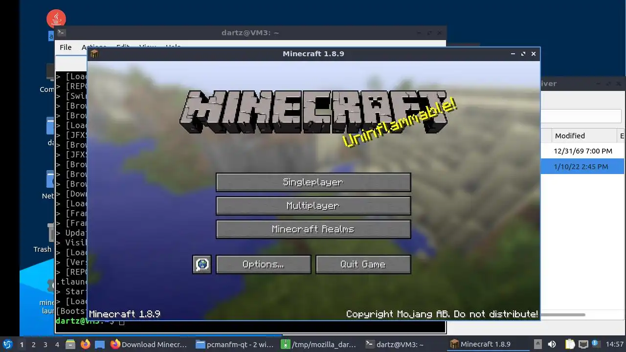Switch to workspace 2

33,344
